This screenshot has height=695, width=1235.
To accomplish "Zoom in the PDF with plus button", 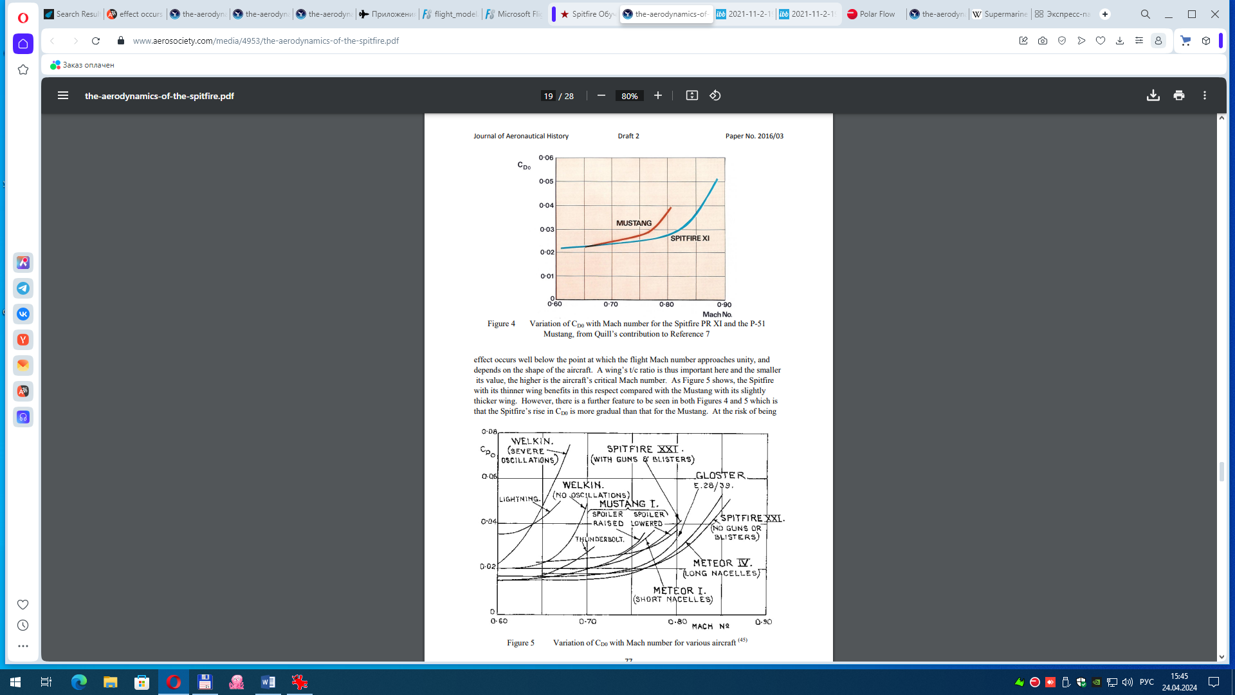I will [x=658, y=95].
